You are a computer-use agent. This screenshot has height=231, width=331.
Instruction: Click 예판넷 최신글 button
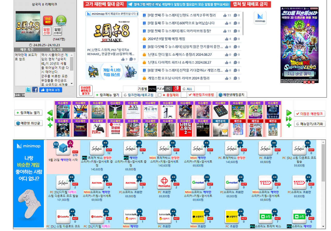[x=28, y=123]
